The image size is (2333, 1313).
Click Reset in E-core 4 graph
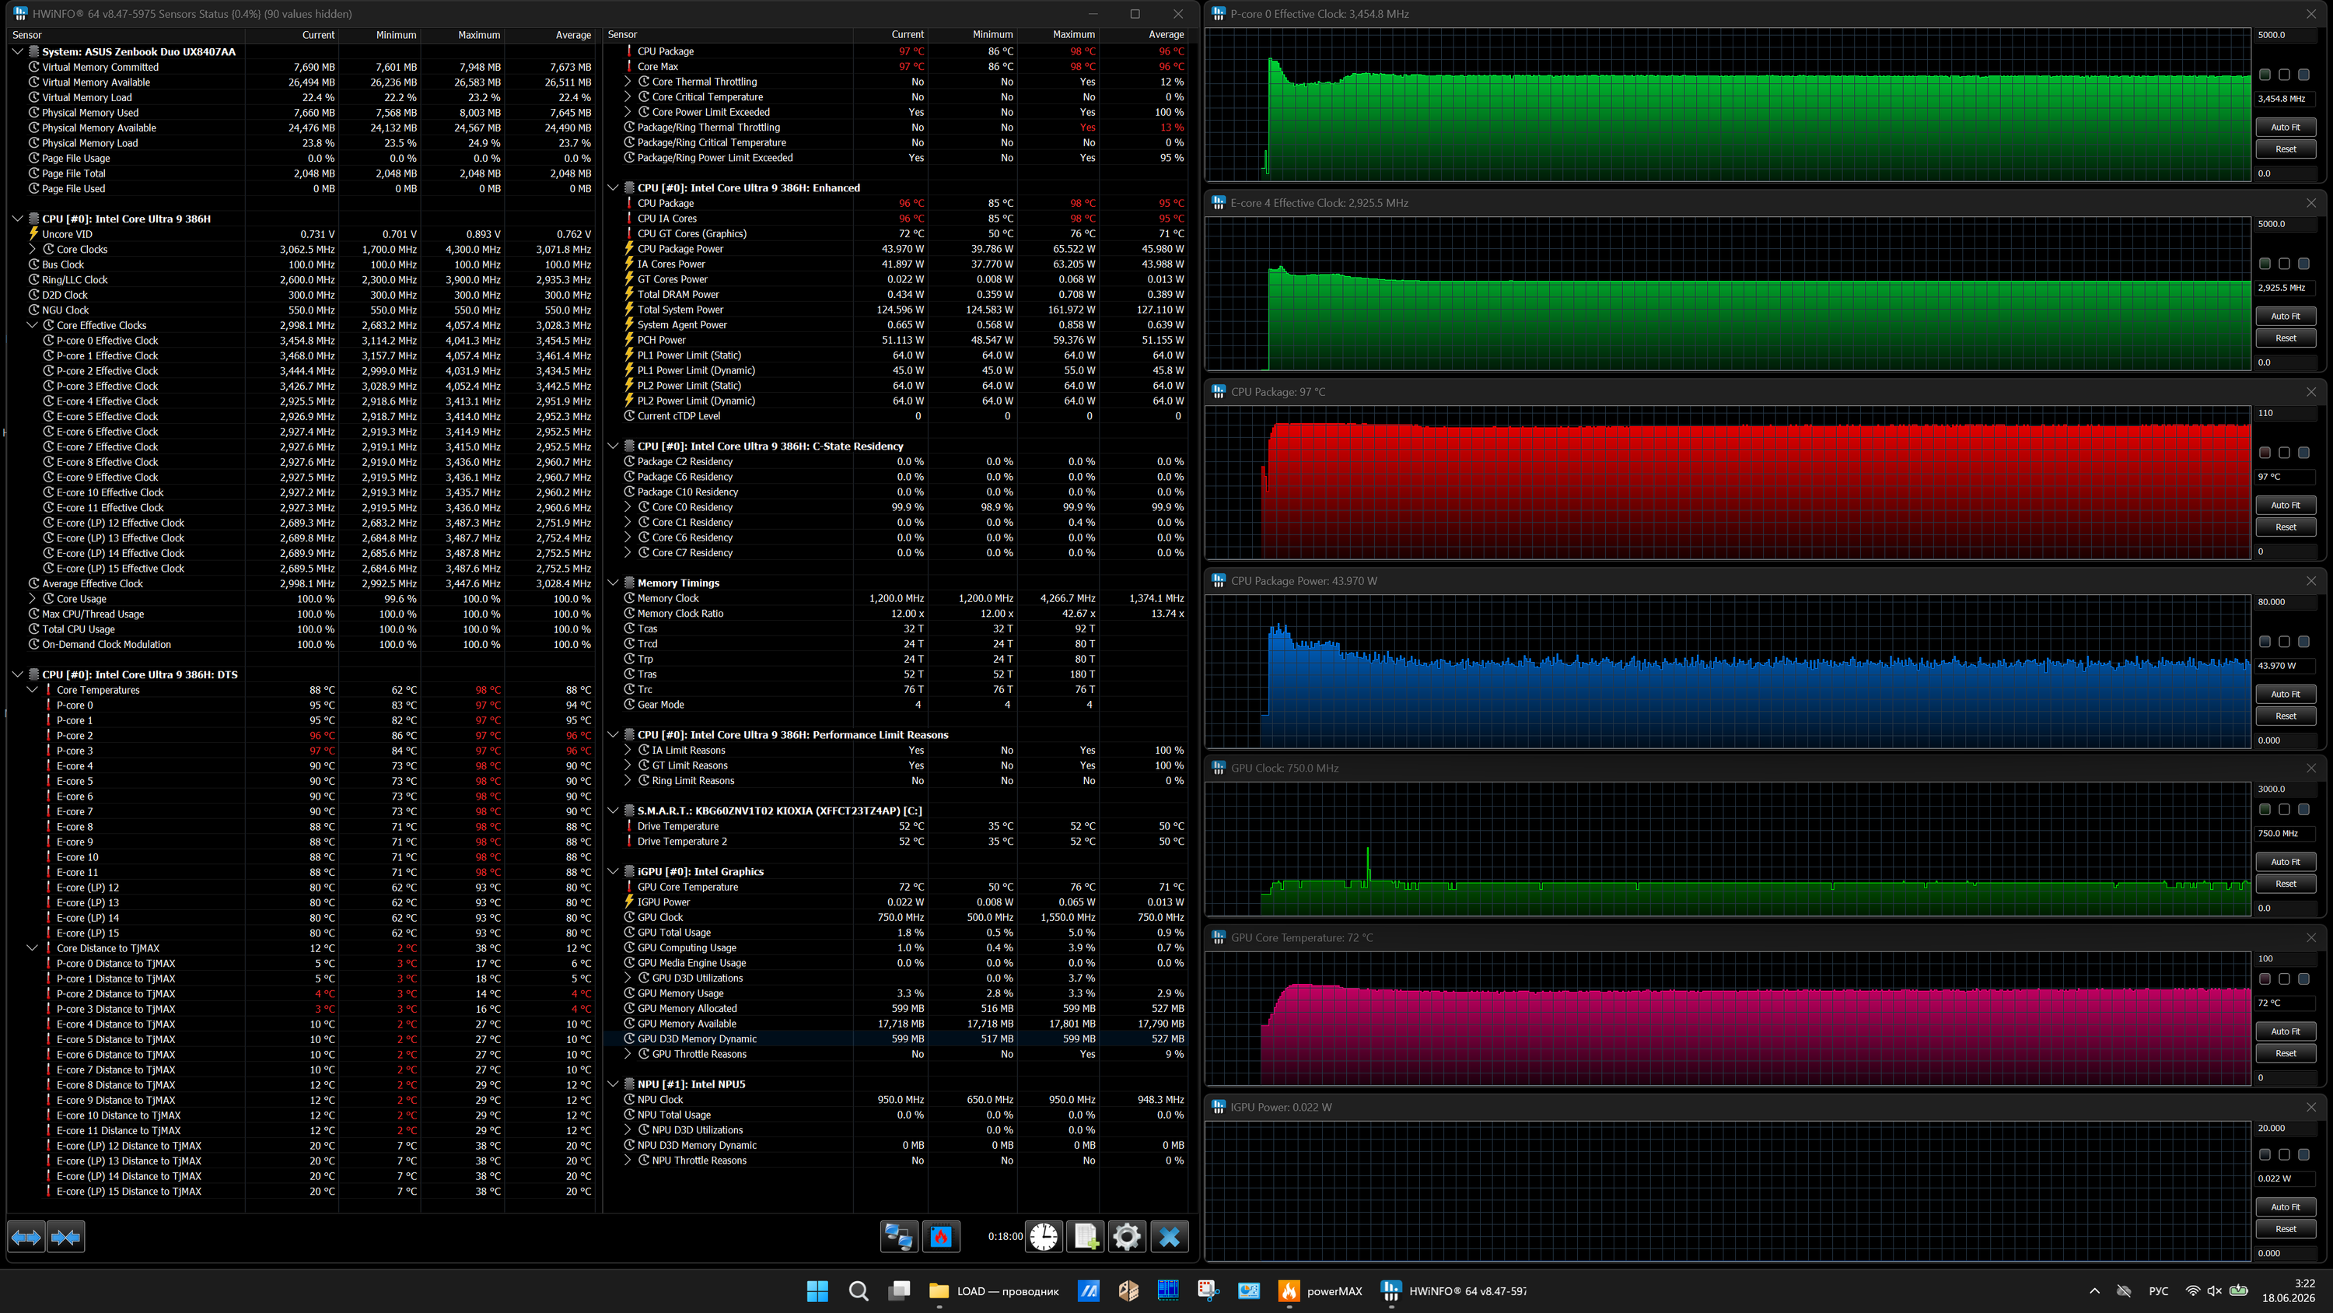2285,338
